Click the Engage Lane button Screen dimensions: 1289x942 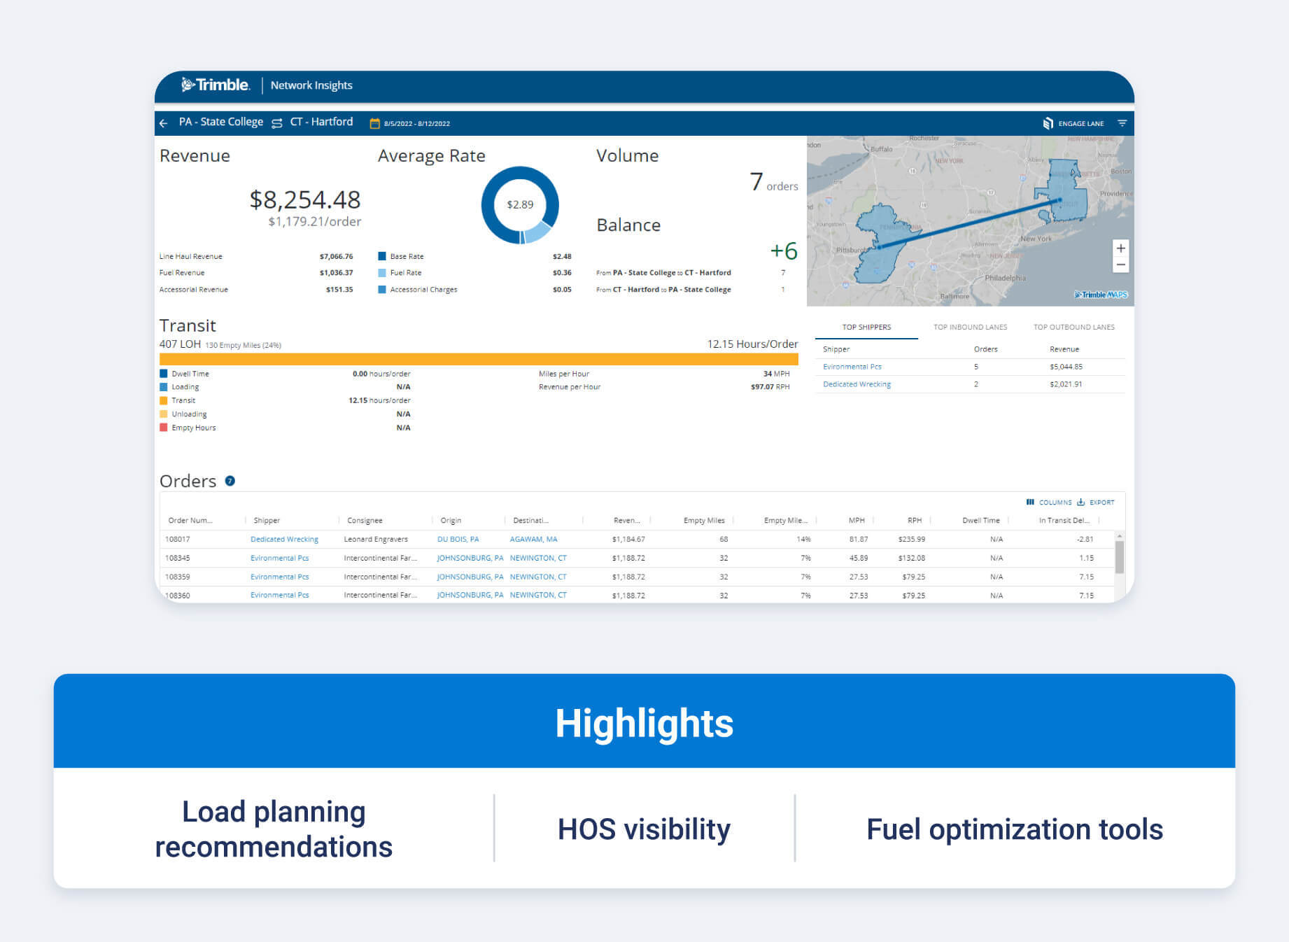point(1073,123)
